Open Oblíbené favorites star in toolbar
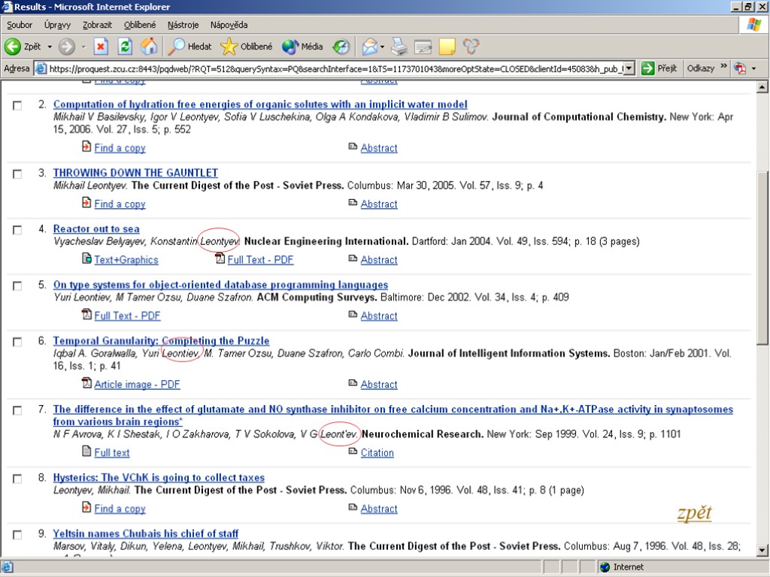 (229, 47)
